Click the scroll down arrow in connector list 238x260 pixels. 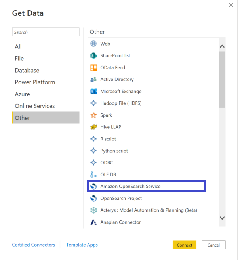pos(222,218)
